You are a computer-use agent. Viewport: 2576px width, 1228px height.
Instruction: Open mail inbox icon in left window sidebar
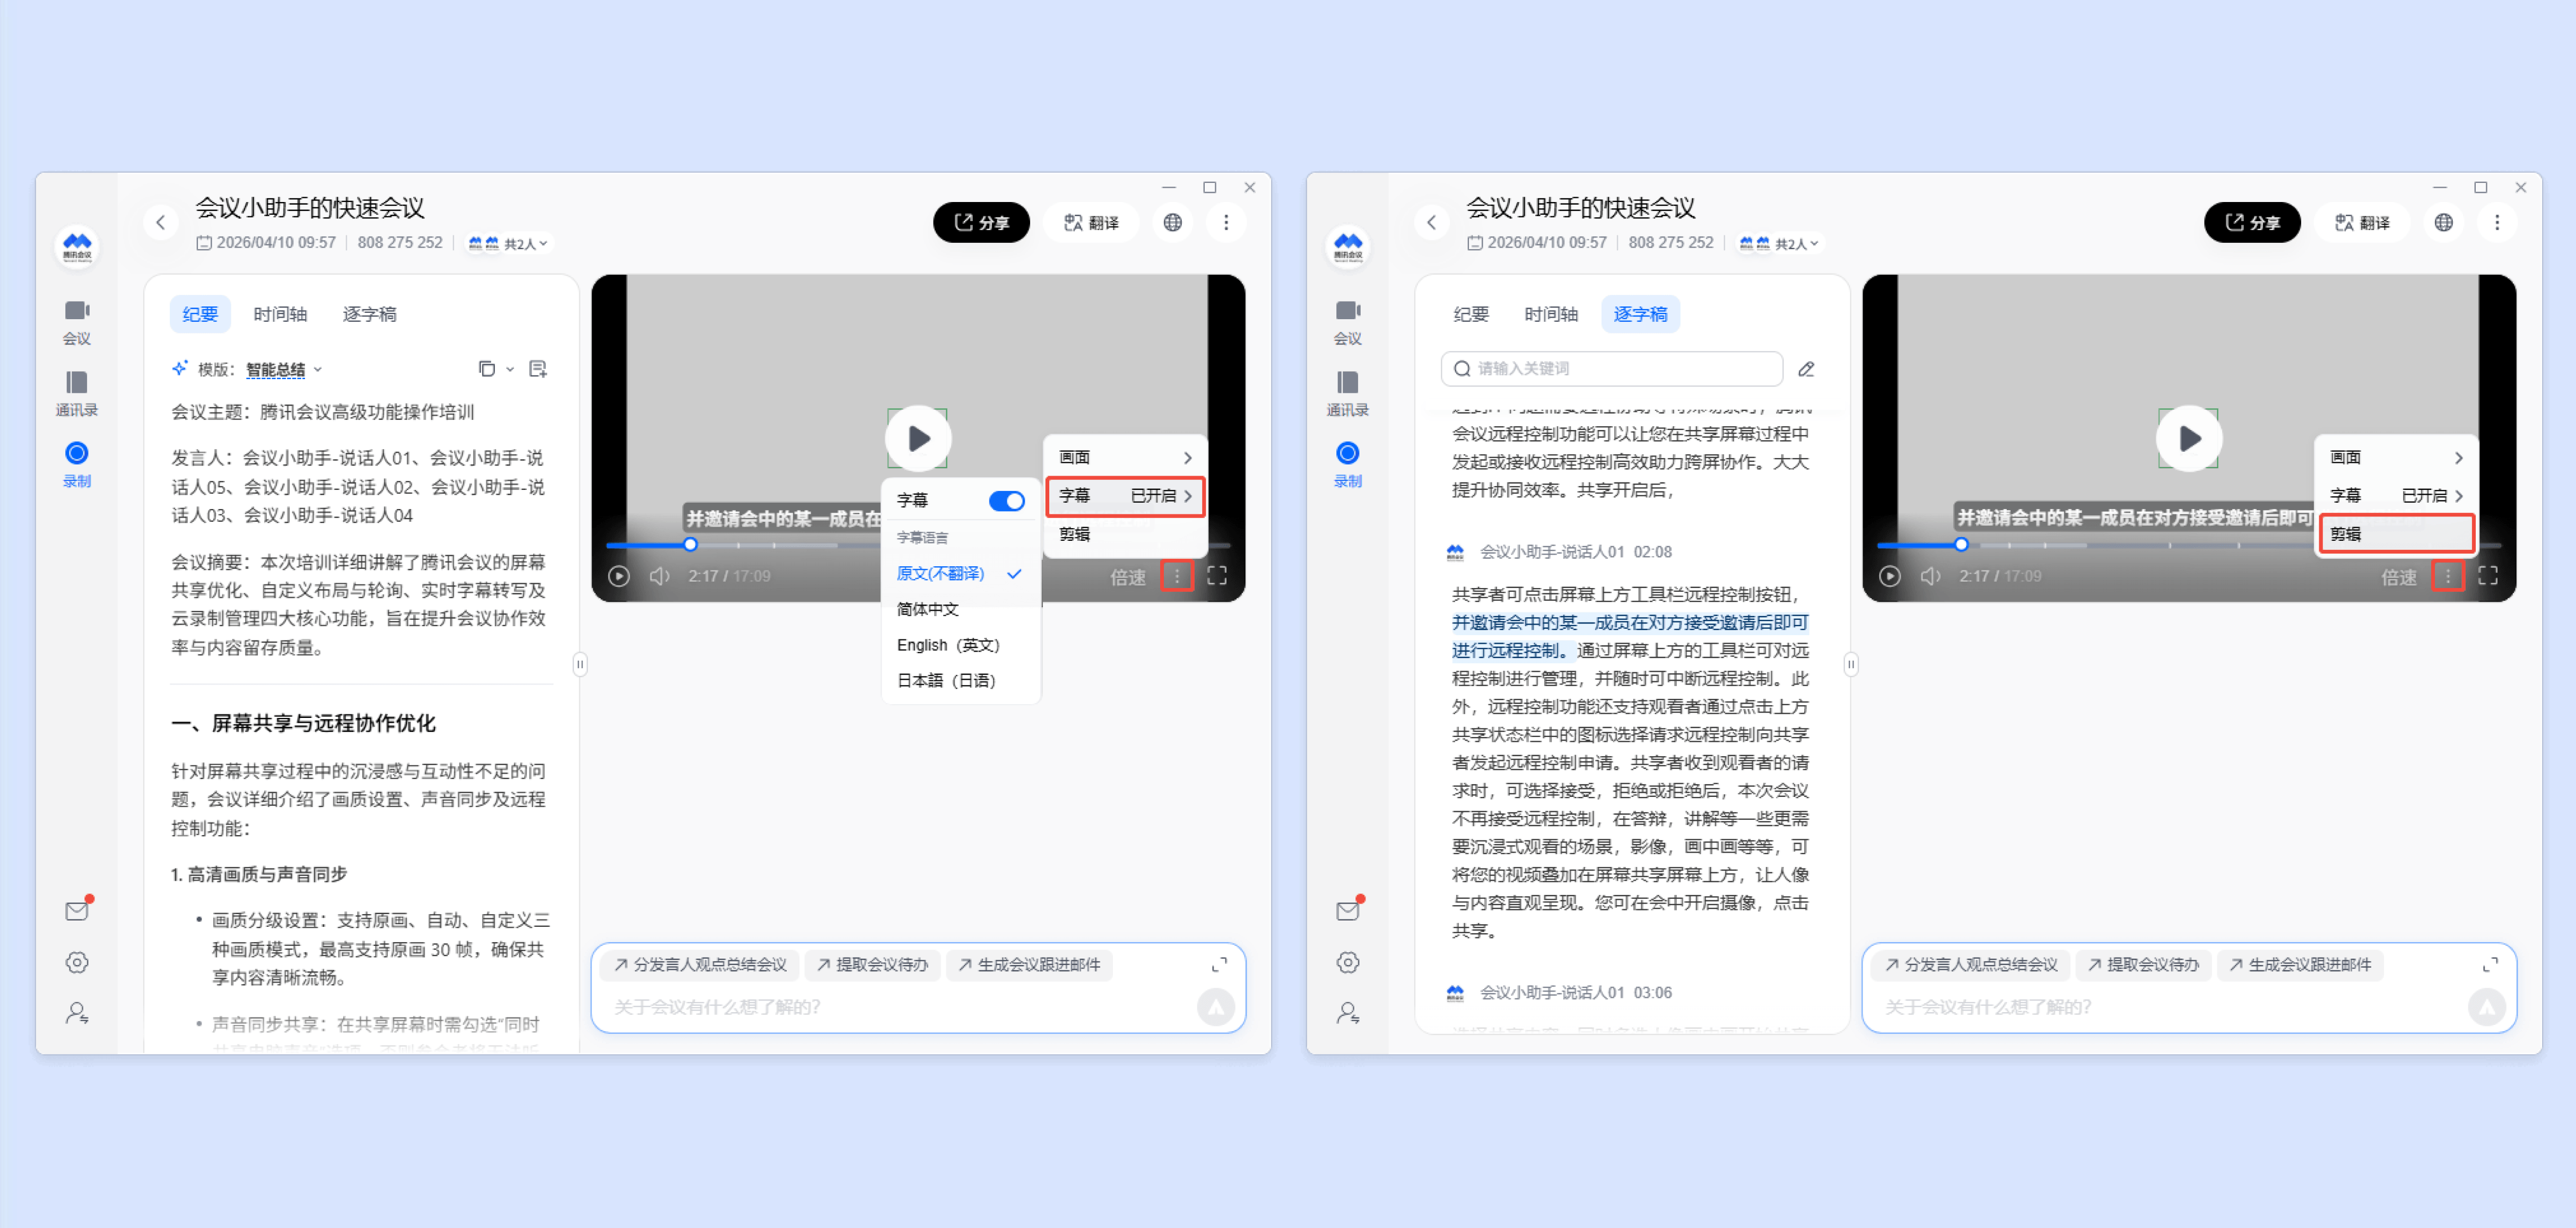[x=77, y=910]
